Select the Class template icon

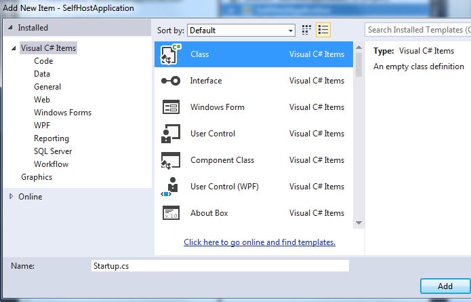171,54
